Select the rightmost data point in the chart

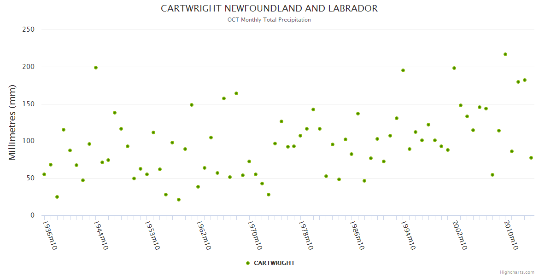click(x=531, y=158)
